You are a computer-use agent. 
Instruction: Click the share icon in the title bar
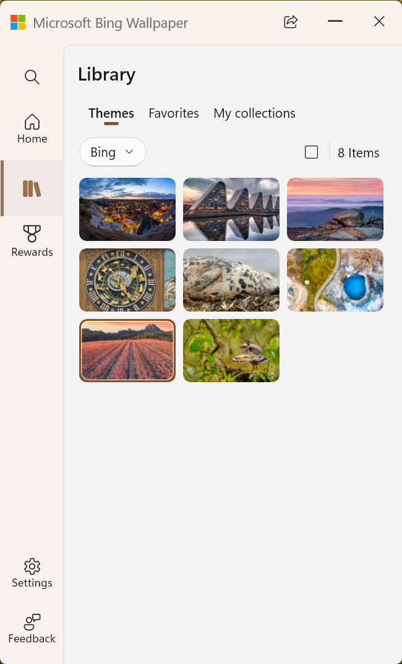point(290,21)
